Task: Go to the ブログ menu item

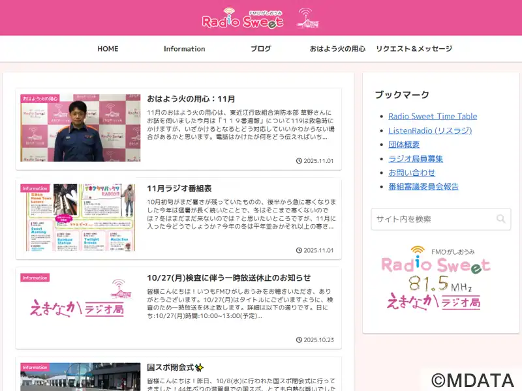Action: 260,49
